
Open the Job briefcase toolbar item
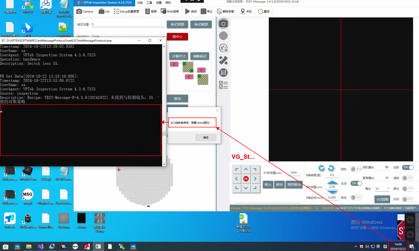pos(104,11)
